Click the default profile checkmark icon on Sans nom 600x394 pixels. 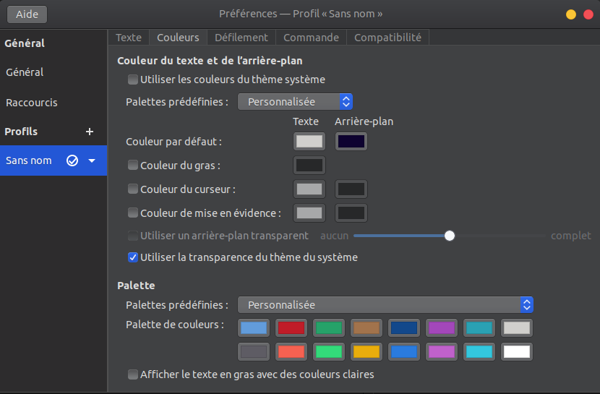click(72, 160)
